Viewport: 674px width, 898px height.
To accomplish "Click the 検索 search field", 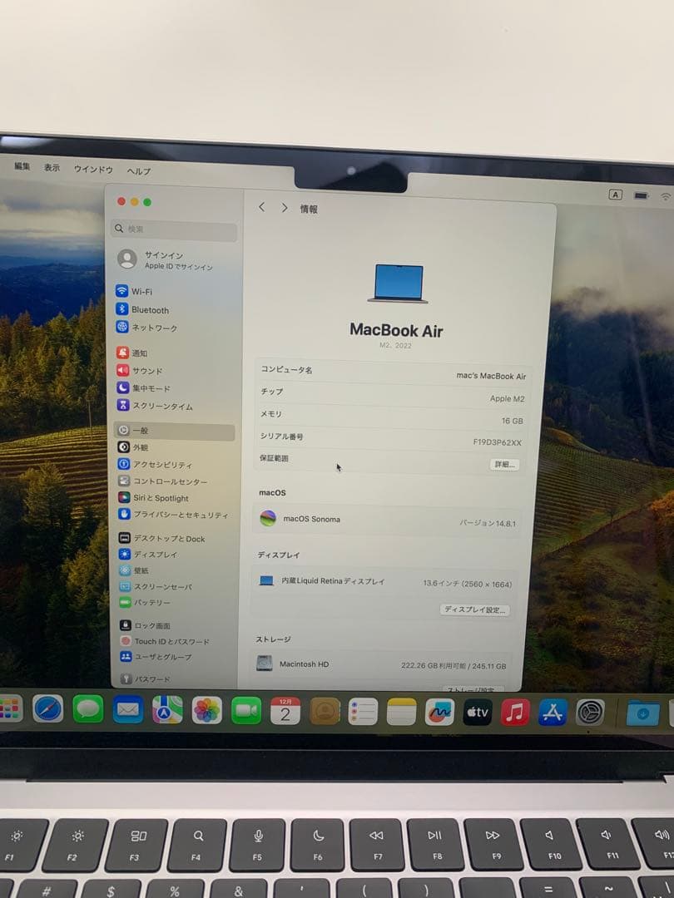I will tap(173, 228).
